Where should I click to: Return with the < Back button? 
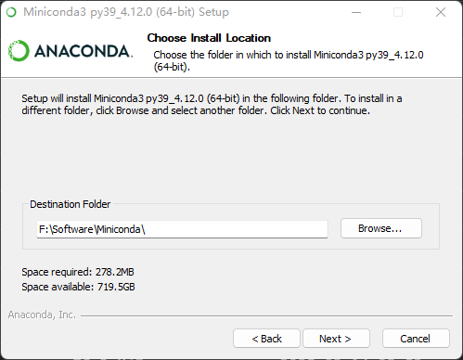(x=266, y=339)
